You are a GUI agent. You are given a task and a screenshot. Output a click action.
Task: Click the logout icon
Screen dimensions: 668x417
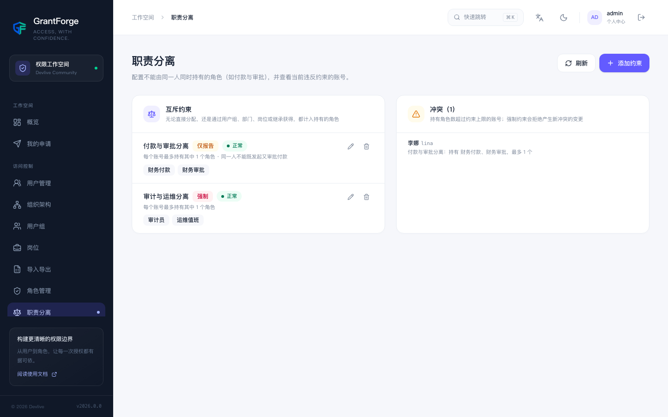(642, 18)
